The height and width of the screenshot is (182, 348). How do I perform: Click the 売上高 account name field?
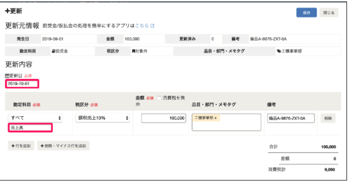coord(30,127)
